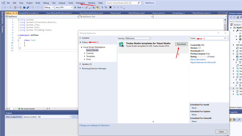Viewport: 242px width, 136px height.
Task: Click the comment out lines icon
Action: tap(102, 8)
